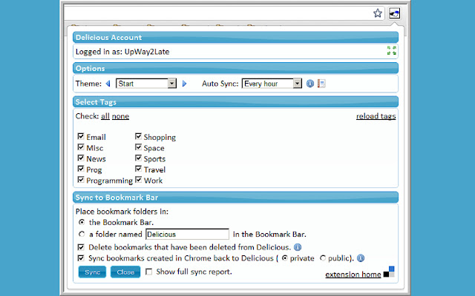Click the Options section header
The width and height of the screenshot is (475, 296).
point(236,68)
